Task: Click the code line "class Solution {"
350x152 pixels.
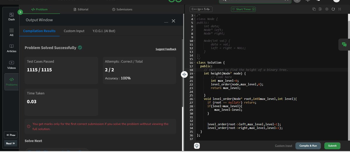Action: pos(211,62)
